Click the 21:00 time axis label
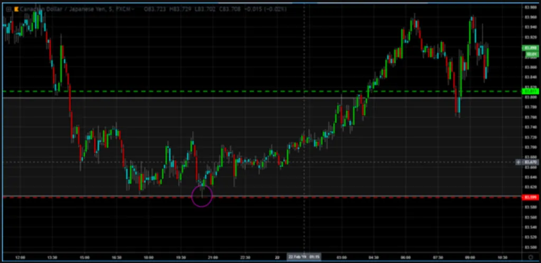This screenshot has height=263, width=541. [213, 258]
